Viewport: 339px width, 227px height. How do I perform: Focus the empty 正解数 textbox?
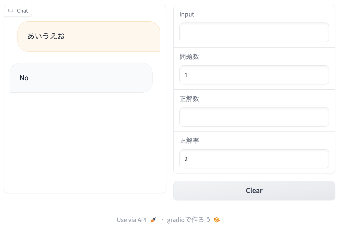(254, 117)
